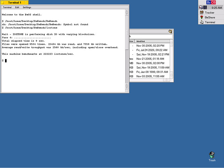Image resolution: width=224 pixels, height=168 pixels.
Task: Click Tracker window scrollbar top up arrow
Action: (172, 41)
